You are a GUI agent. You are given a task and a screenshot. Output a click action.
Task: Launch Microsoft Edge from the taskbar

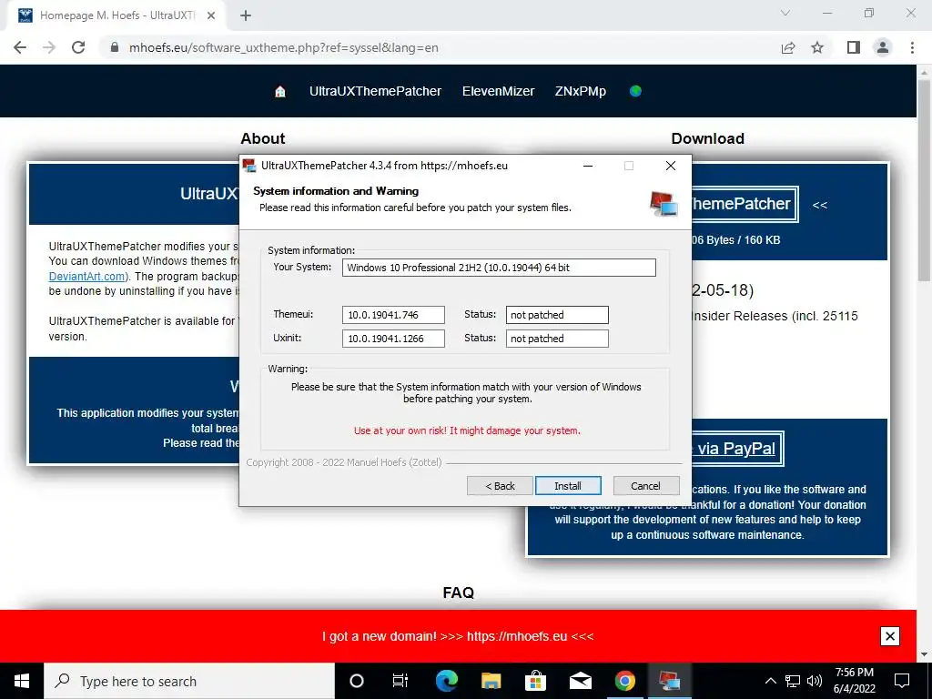pyautogui.click(x=446, y=681)
